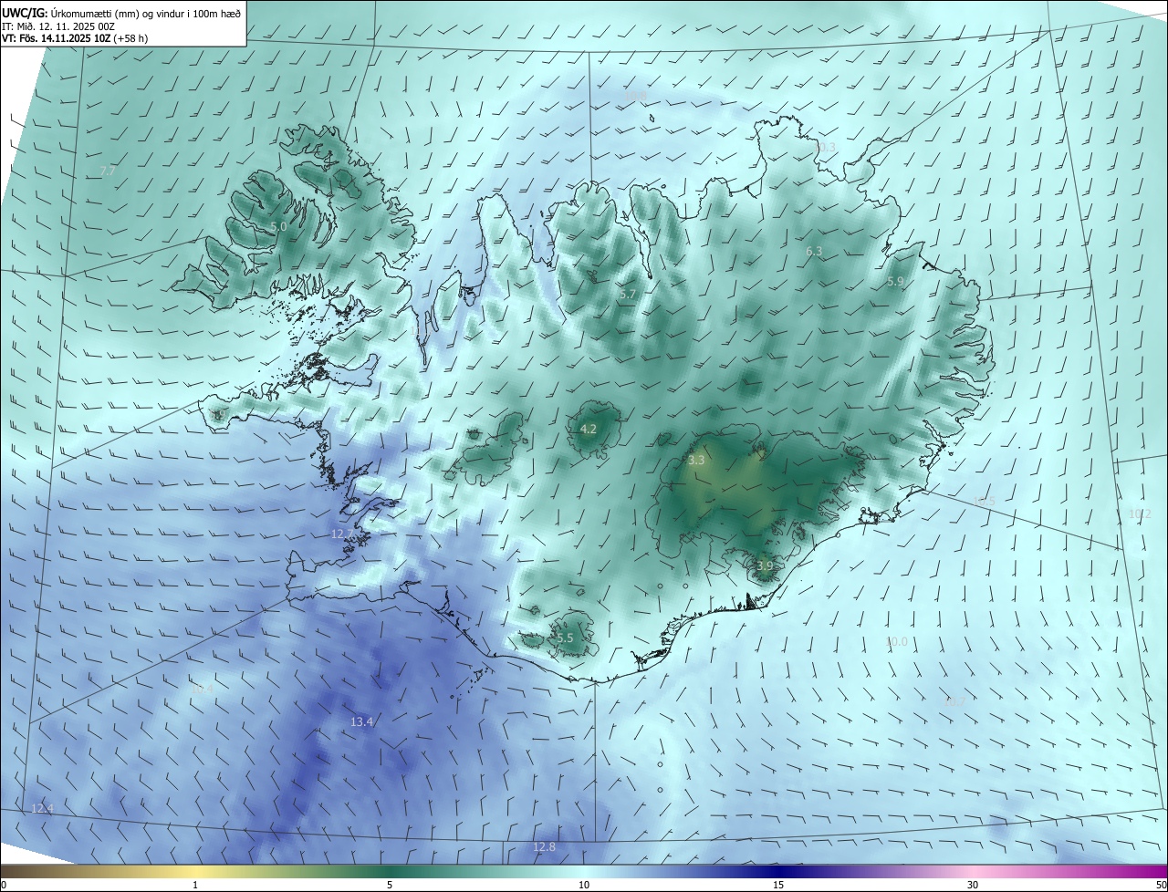
Task: Click the 12.4 value in the bottom-left corner
Action: 42,809
